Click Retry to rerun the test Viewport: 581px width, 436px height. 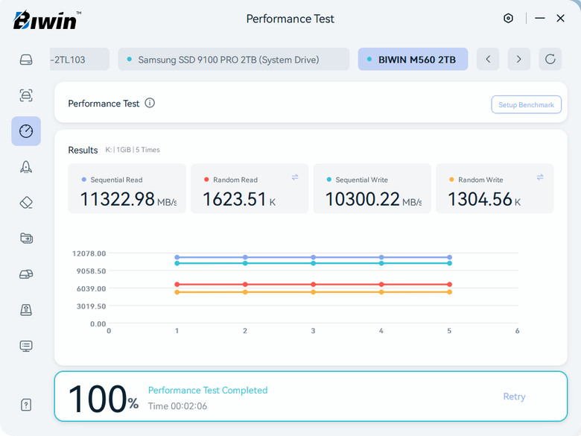(x=514, y=396)
